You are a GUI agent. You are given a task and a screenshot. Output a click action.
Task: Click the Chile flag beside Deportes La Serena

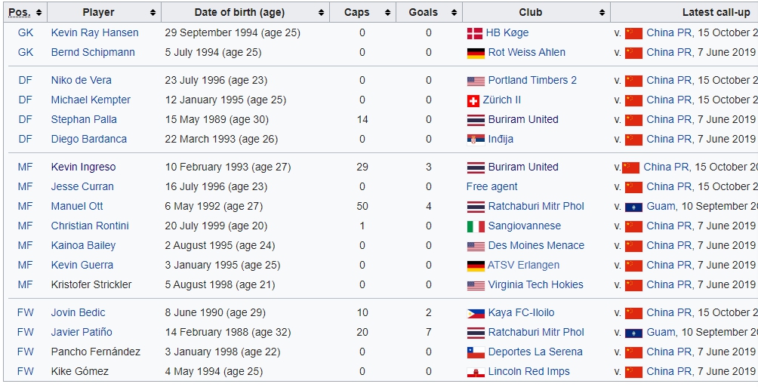click(476, 352)
